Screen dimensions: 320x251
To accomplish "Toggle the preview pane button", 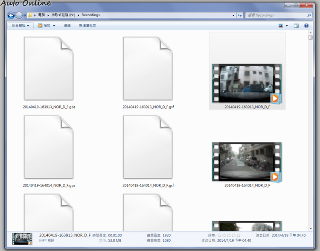I will pos(297,26).
